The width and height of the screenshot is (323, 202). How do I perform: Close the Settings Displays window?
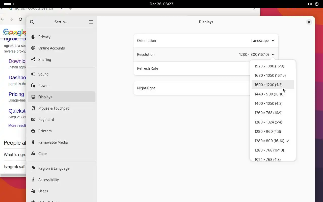click(309, 22)
